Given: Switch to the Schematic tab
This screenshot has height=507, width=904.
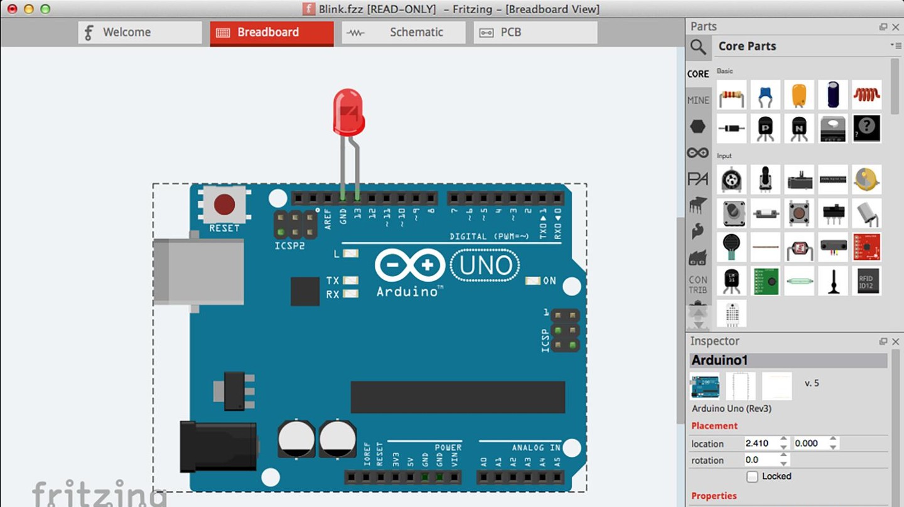Looking at the screenshot, I should pyautogui.click(x=403, y=33).
